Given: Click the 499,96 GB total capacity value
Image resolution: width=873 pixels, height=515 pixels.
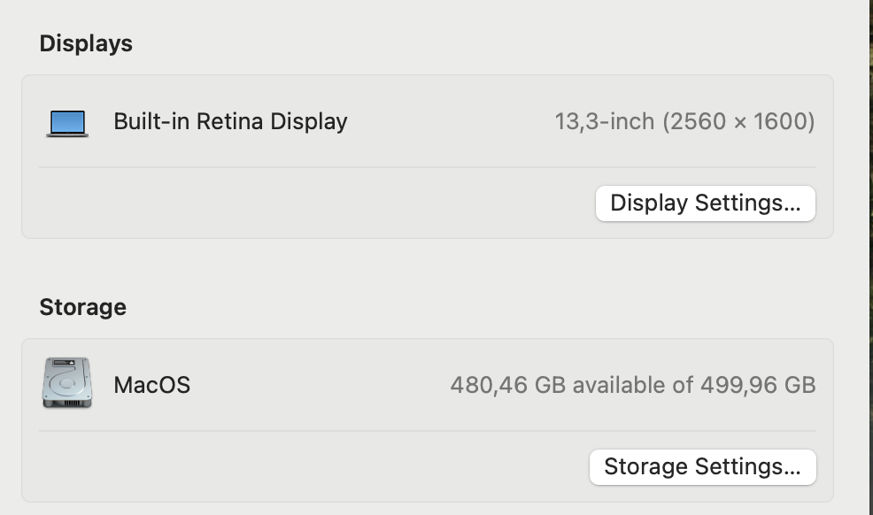Looking at the screenshot, I should click(758, 385).
